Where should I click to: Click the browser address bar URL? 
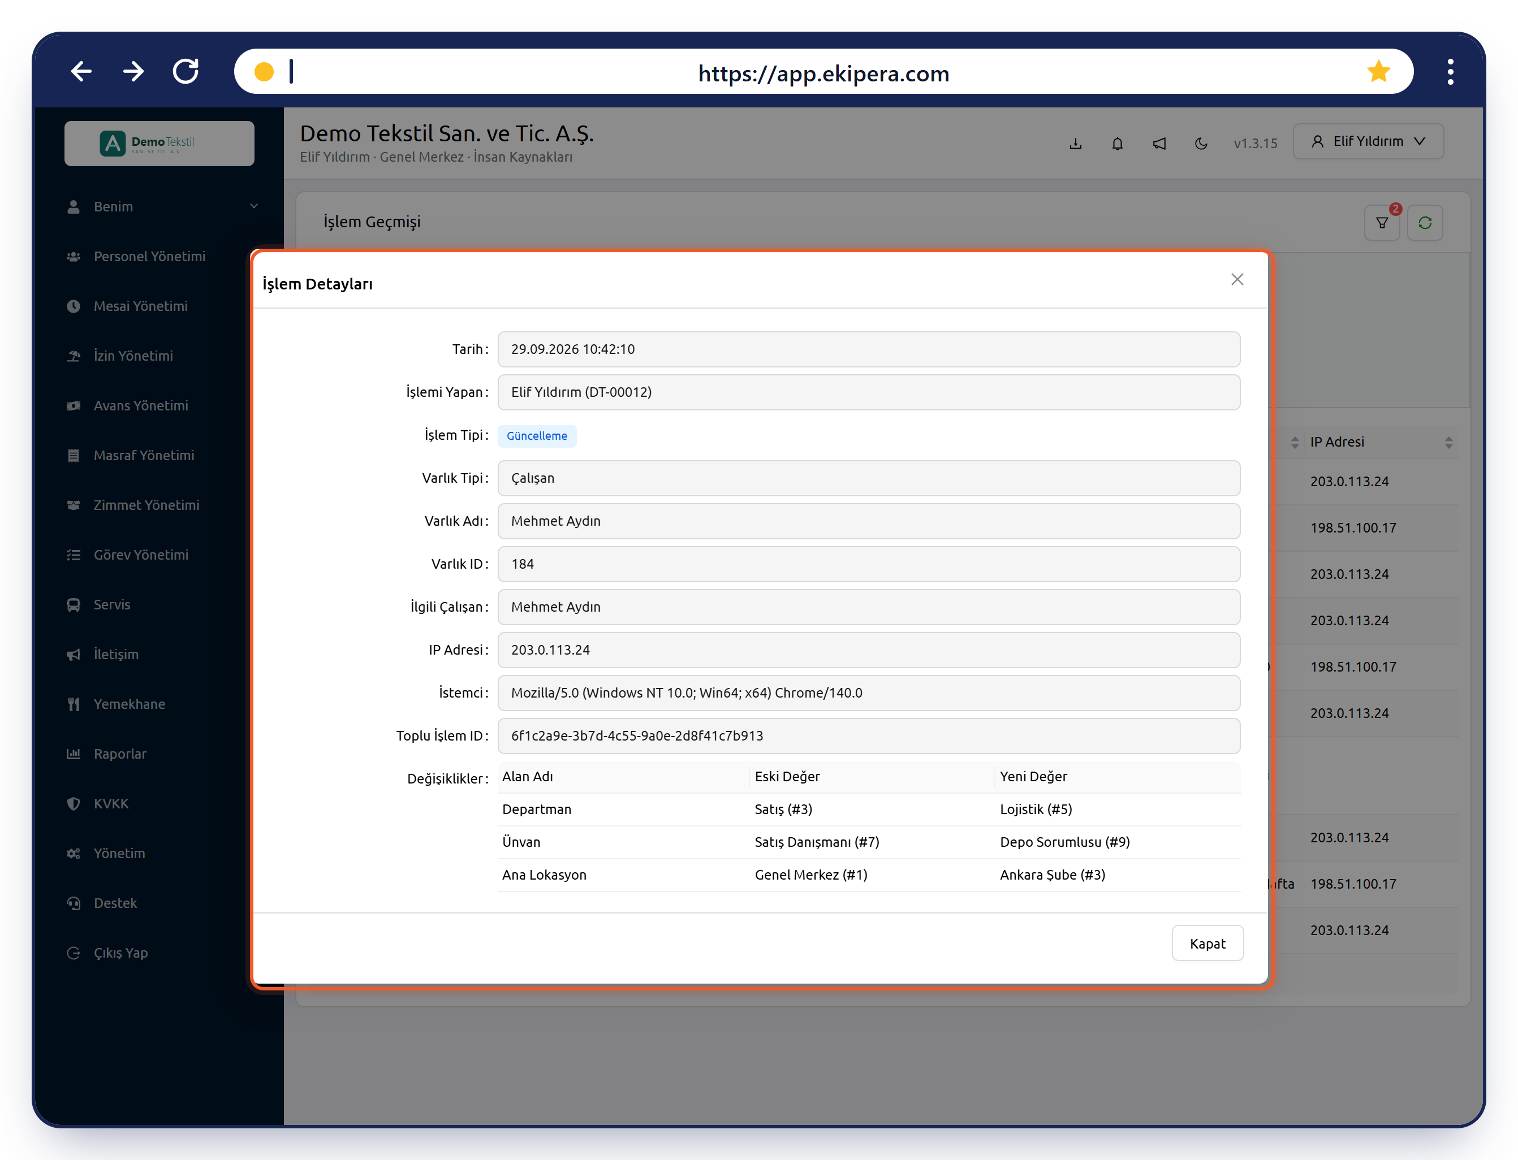click(823, 72)
